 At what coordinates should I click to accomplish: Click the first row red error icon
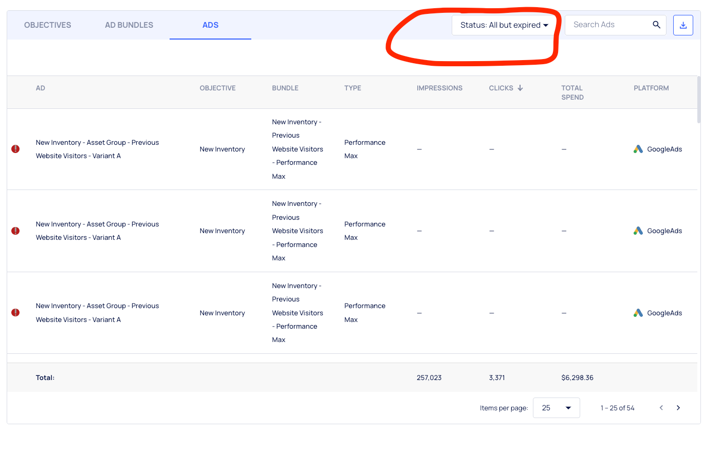coord(15,149)
